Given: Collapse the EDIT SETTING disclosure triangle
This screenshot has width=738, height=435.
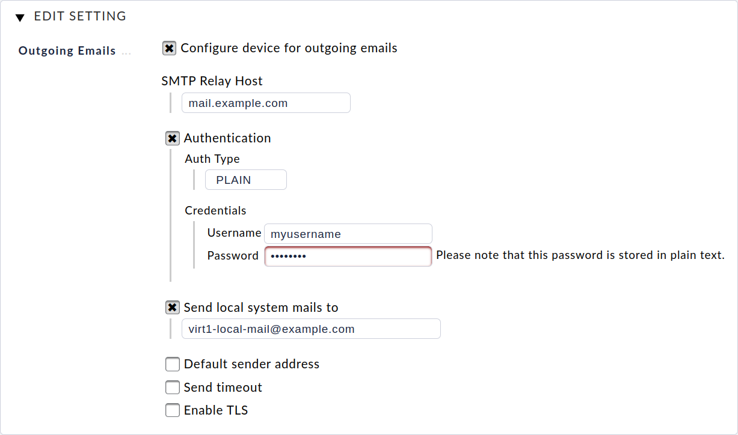Looking at the screenshot, I should 20,16.
